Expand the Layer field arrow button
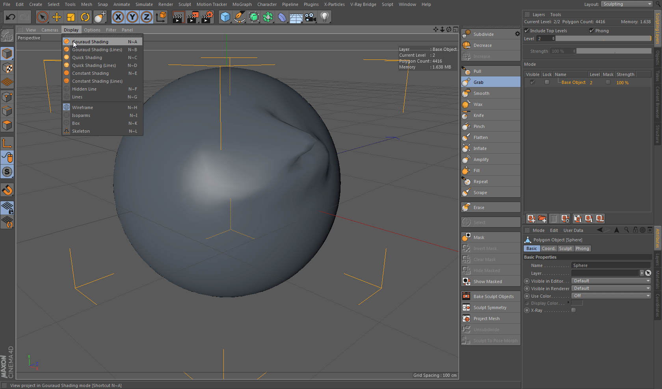662x389 pixels. point(642,273)
